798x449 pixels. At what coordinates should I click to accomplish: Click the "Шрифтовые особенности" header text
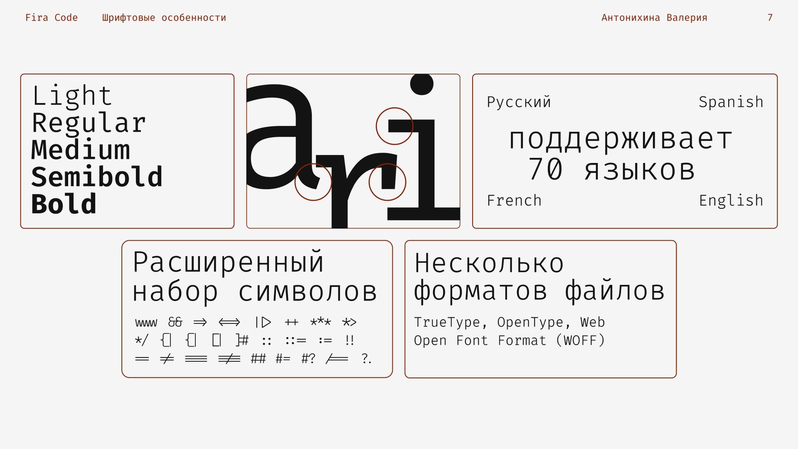click(x=164, y=18)
